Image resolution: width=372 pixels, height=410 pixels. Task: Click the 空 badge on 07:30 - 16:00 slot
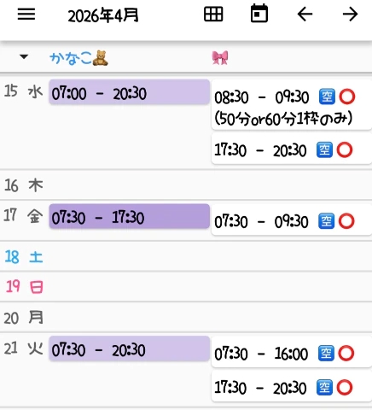326,354
